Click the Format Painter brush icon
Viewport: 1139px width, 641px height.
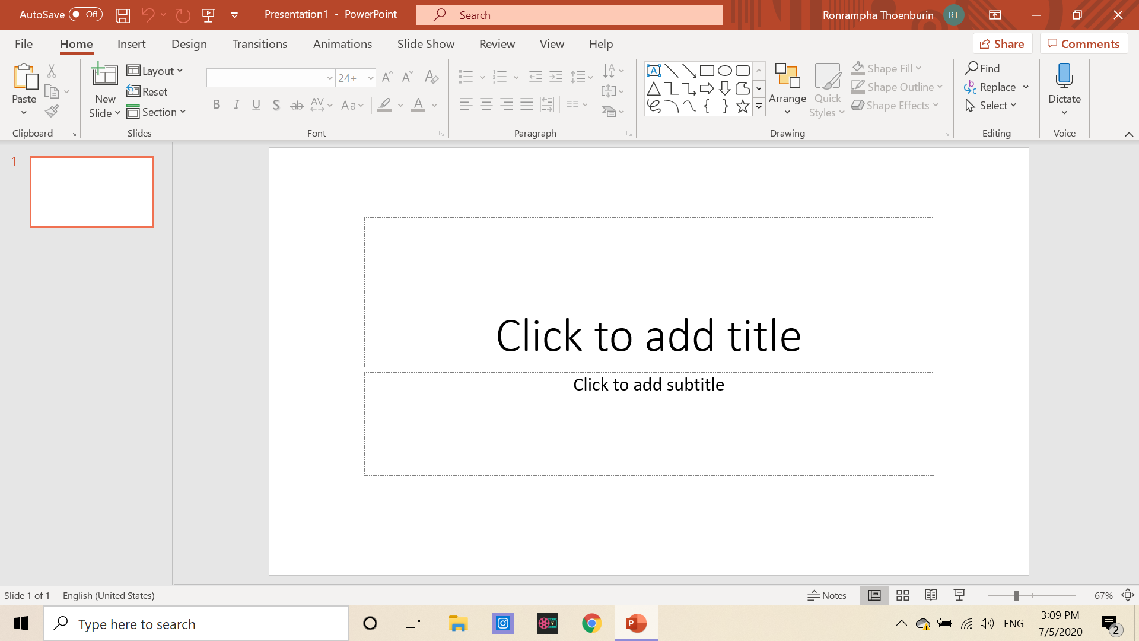(52, 111)
